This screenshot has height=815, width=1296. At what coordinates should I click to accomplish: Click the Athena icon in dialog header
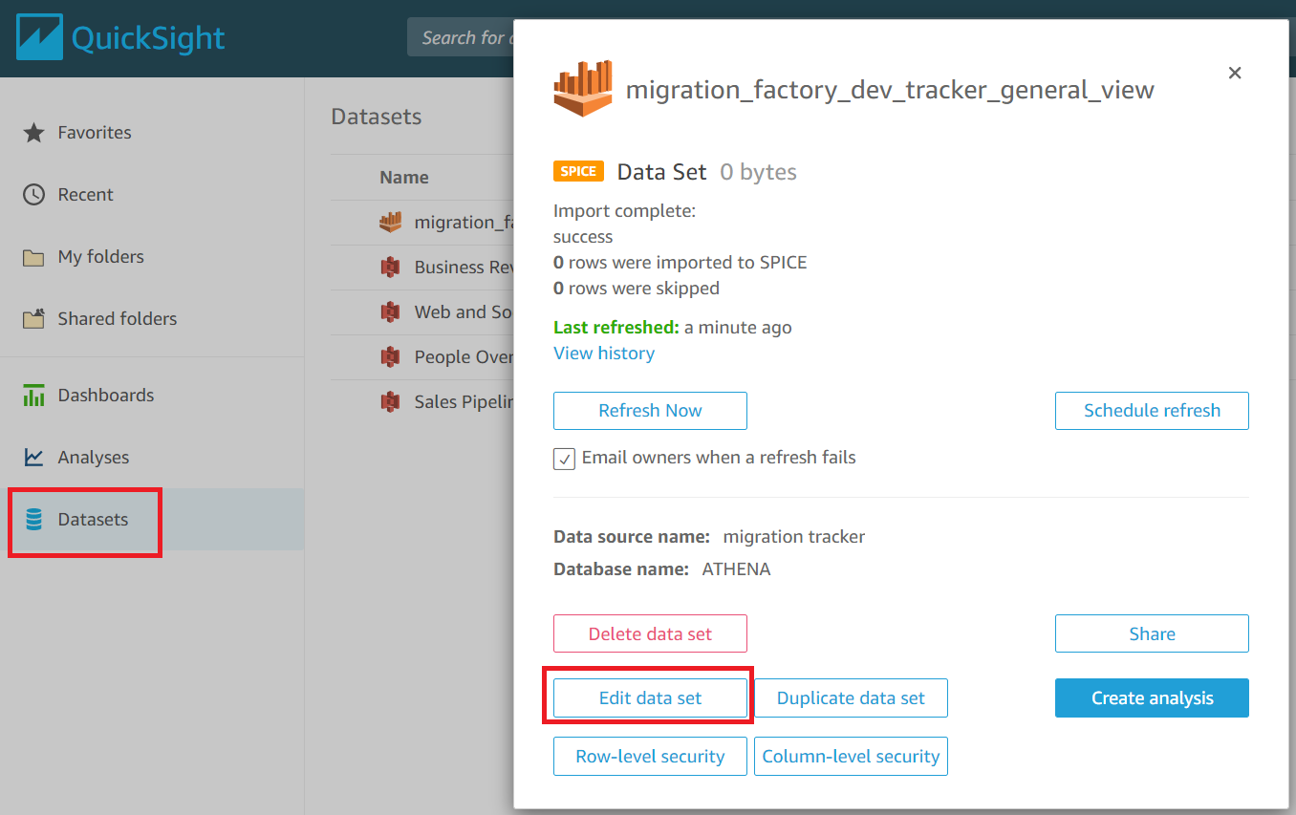pyautogui.click(x=583, y=88)
